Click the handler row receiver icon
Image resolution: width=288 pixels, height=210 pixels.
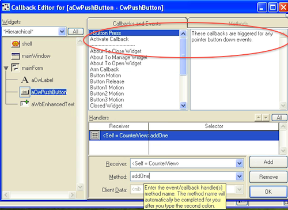(95, 136)
